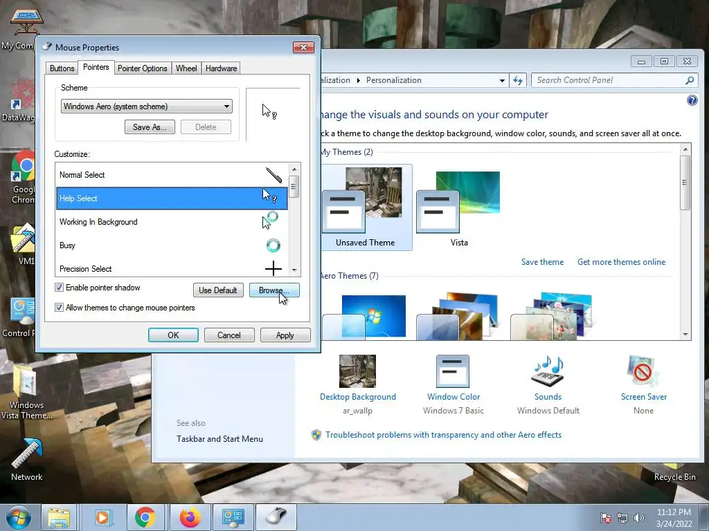Click the Save As button
The height and width of the screenshot is (531, 709).
150,127
